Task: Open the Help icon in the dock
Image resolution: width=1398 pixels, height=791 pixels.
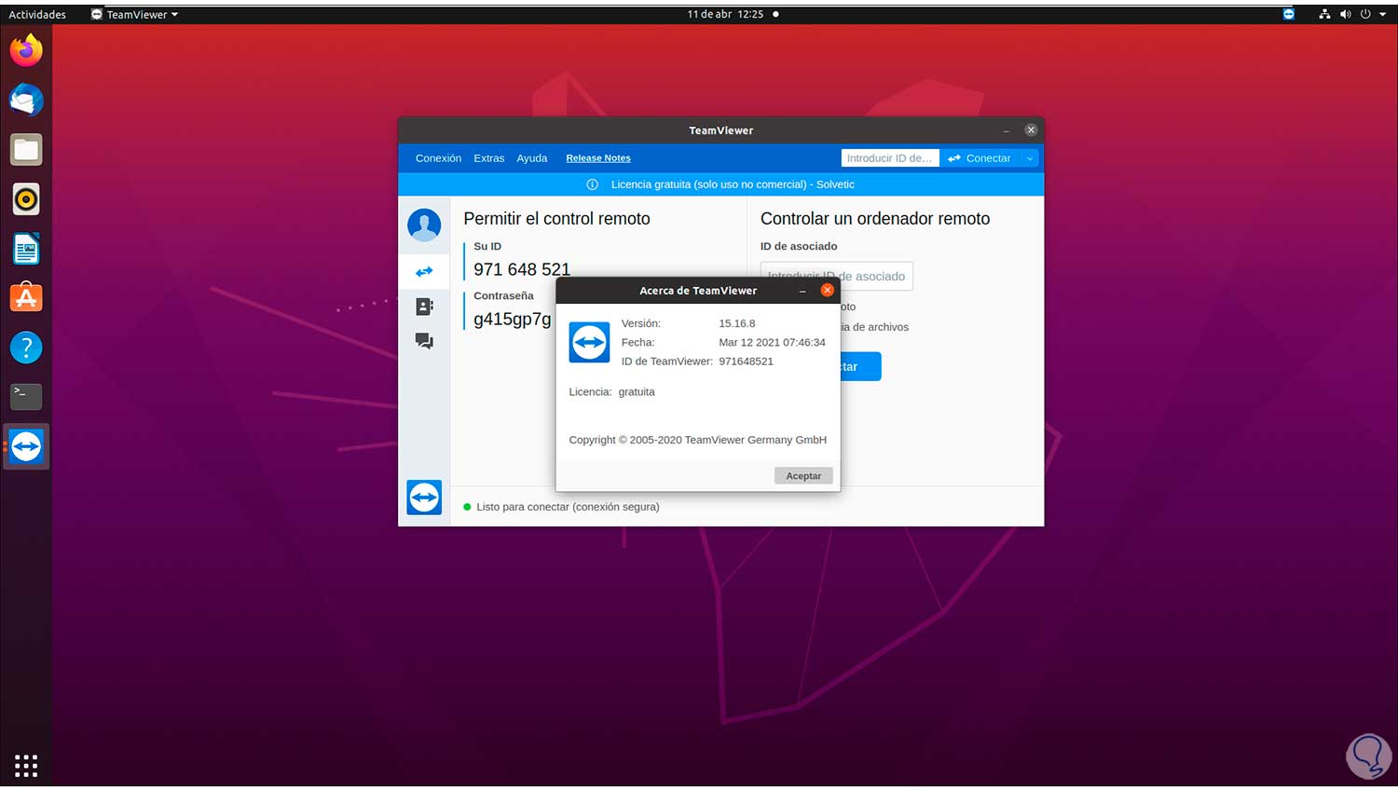Action: pyautogui.click(x=26, y=348)
